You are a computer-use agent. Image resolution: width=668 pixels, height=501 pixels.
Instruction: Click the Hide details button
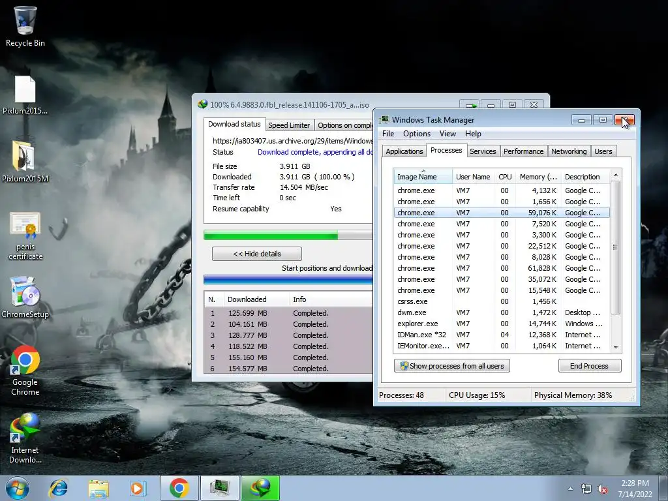[257, 254]
